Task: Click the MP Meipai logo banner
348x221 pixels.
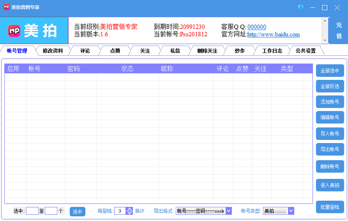Action: coord(34,30)
